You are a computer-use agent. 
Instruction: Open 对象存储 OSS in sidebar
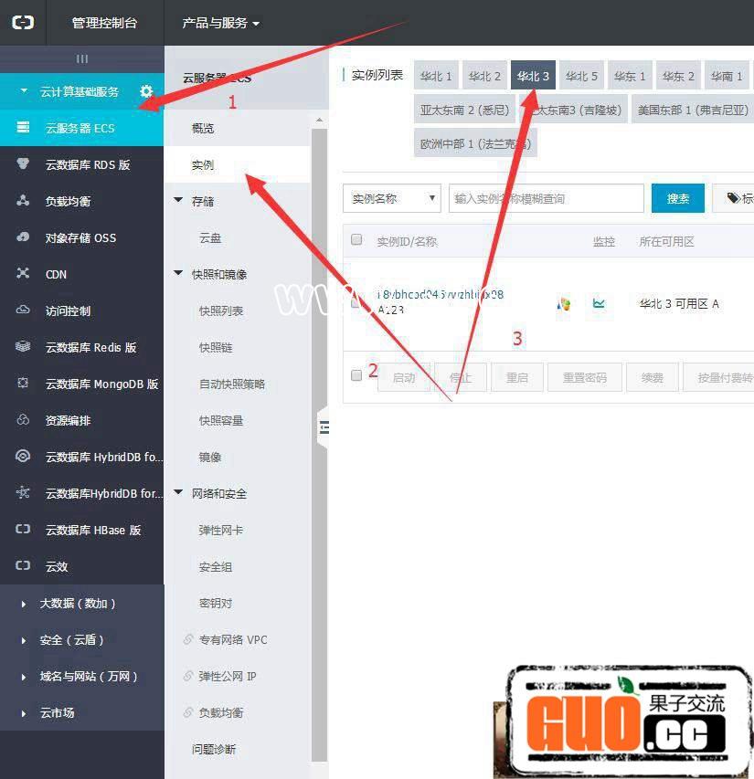(80, 237)
